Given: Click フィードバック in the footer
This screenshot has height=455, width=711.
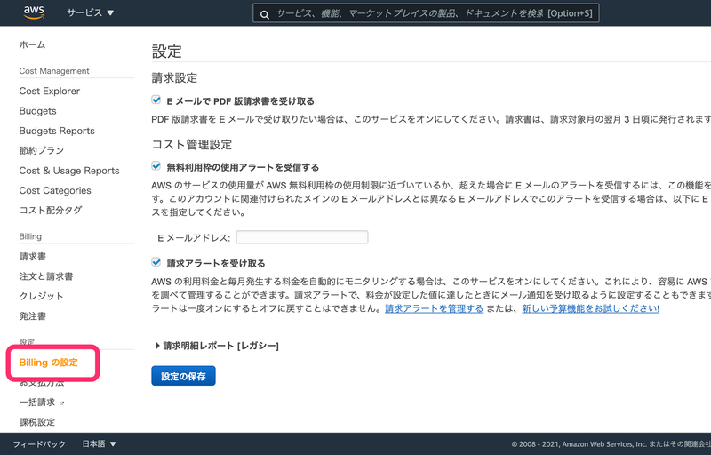Looking at the screenshot, I should (39, 444).
